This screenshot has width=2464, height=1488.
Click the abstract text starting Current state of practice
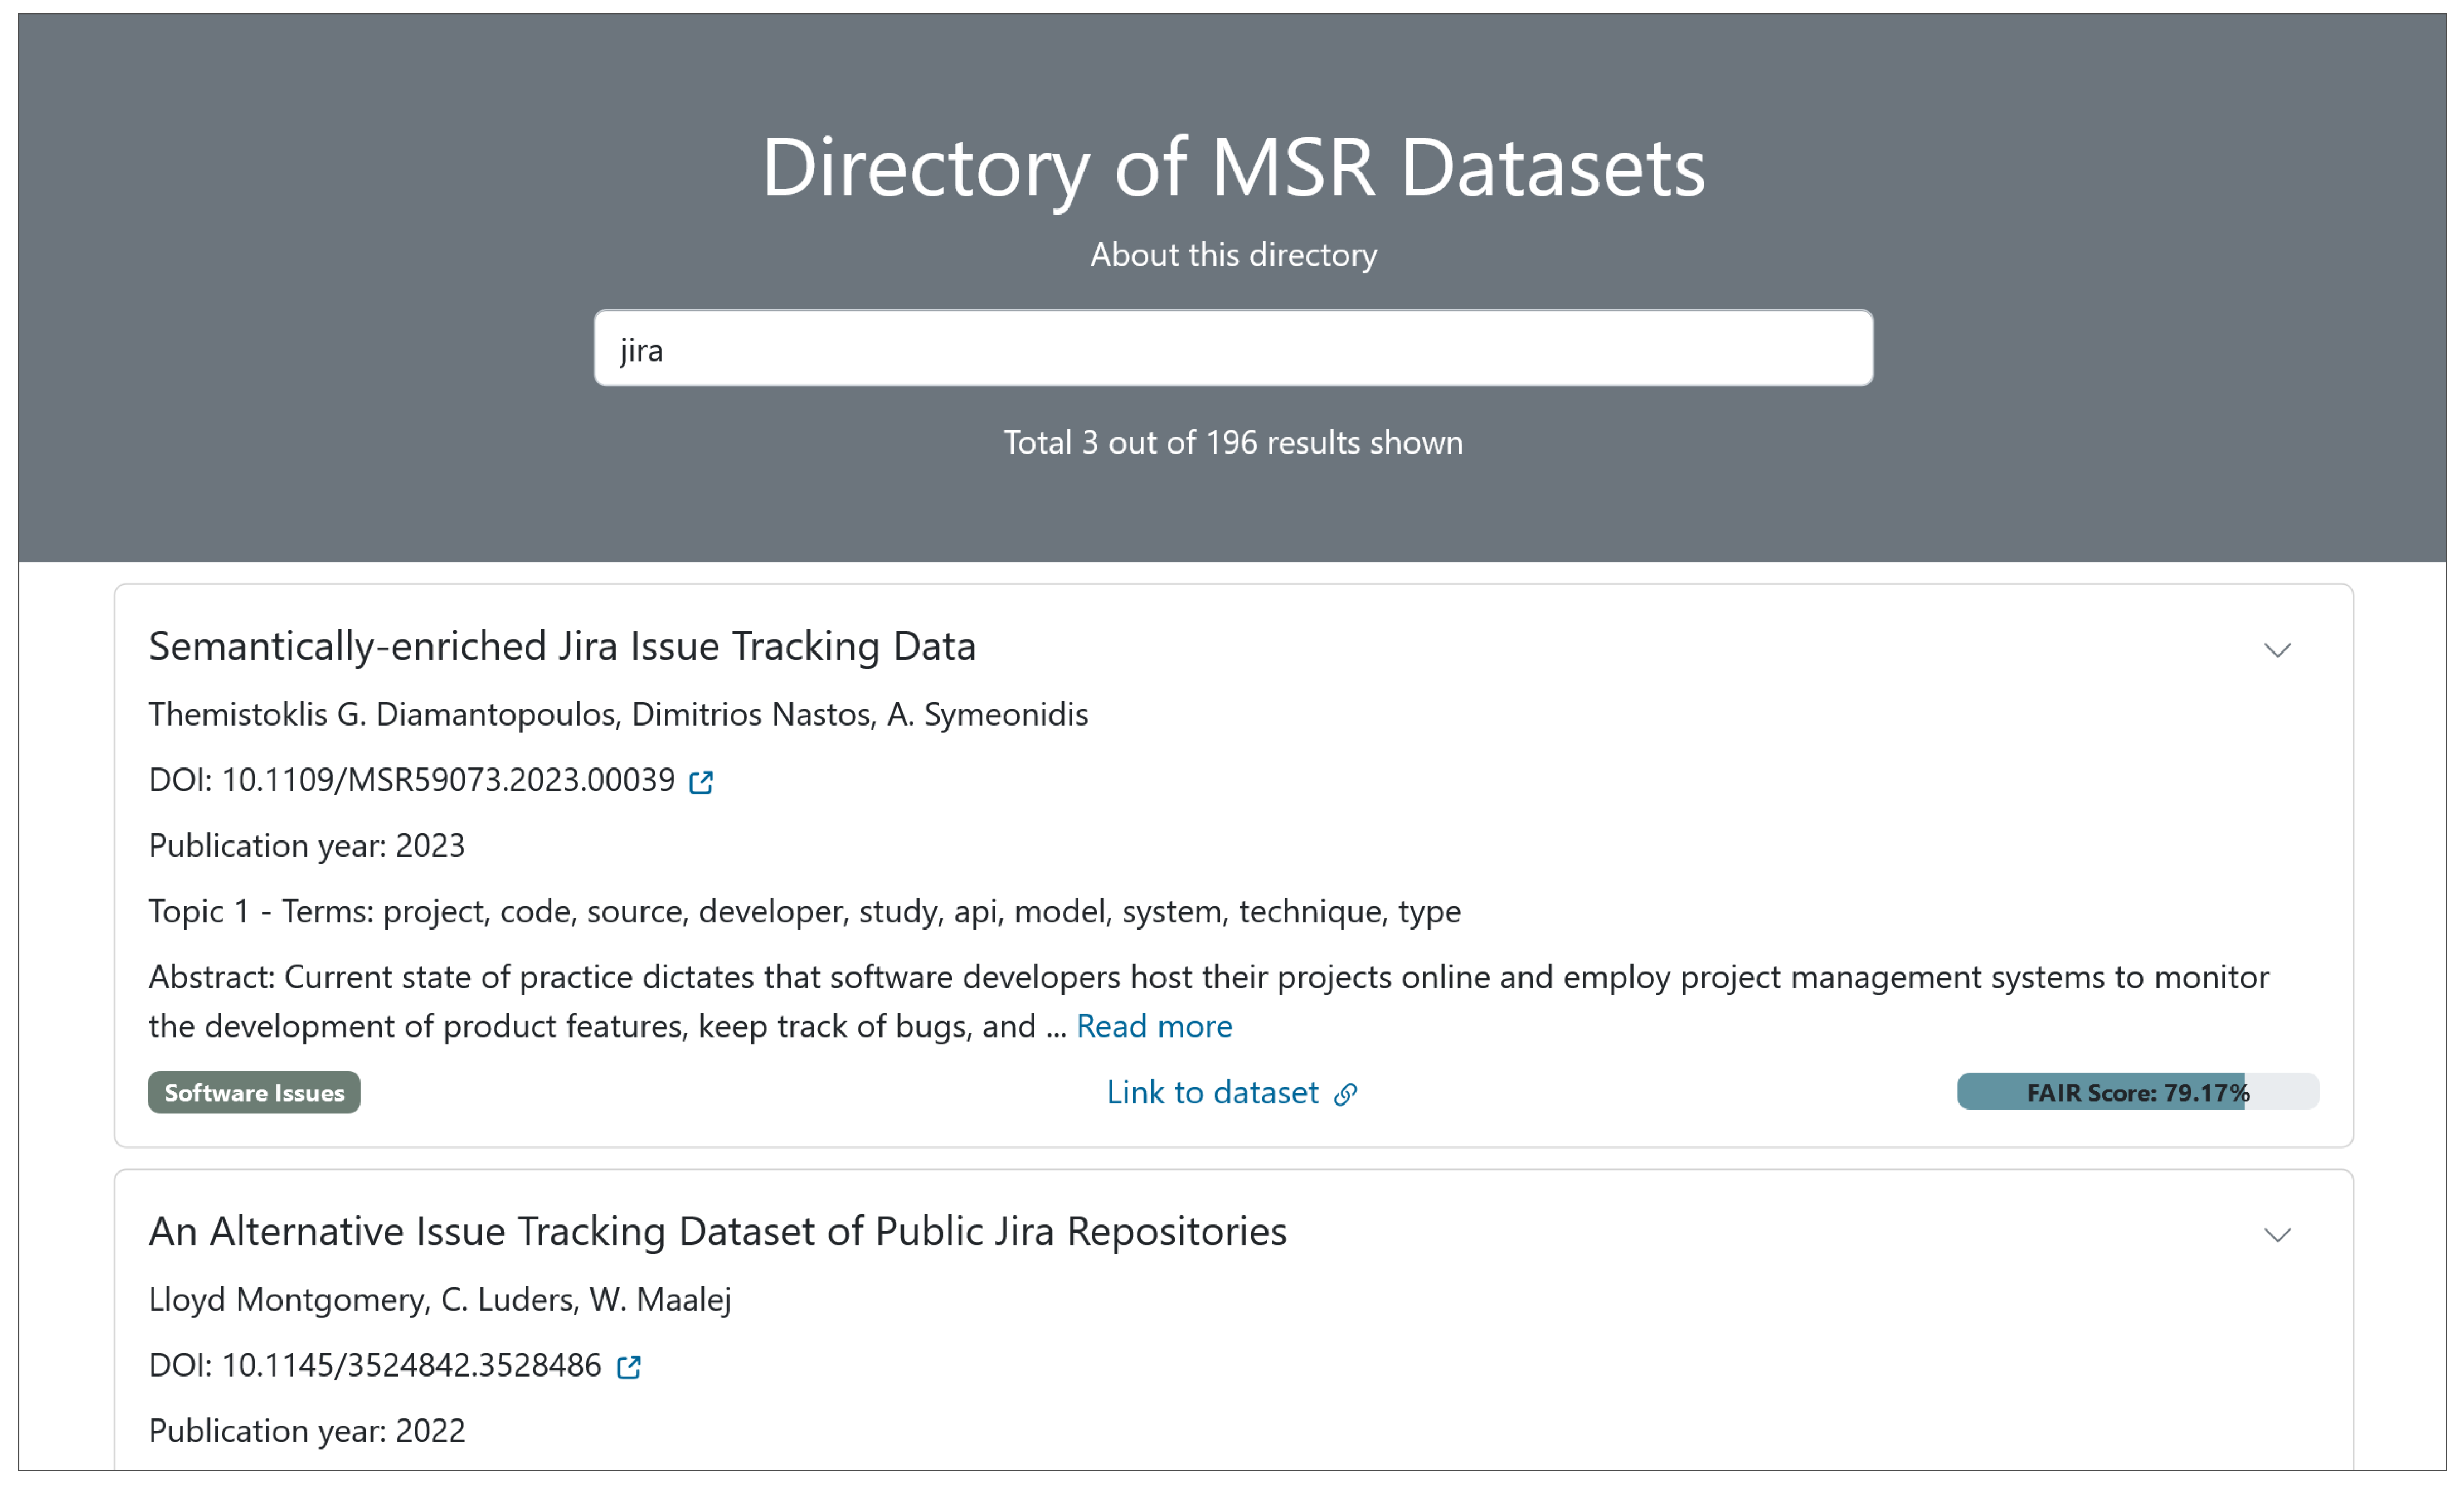click(x=1209, y=1001)
